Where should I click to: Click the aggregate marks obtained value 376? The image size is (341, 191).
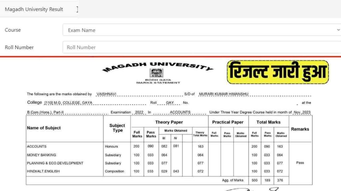tap(280, 180)
